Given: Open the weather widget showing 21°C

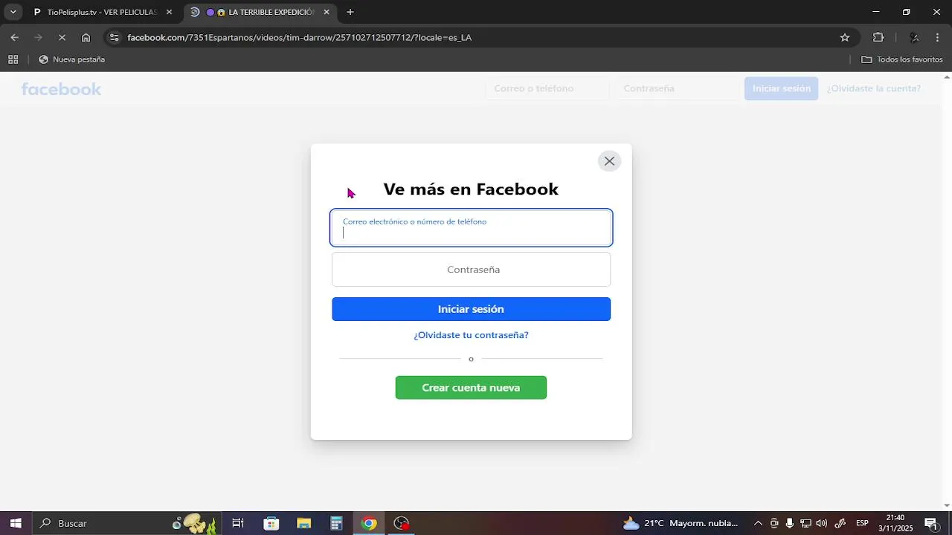Looking at the screenshot, I should tap(681, 523).
